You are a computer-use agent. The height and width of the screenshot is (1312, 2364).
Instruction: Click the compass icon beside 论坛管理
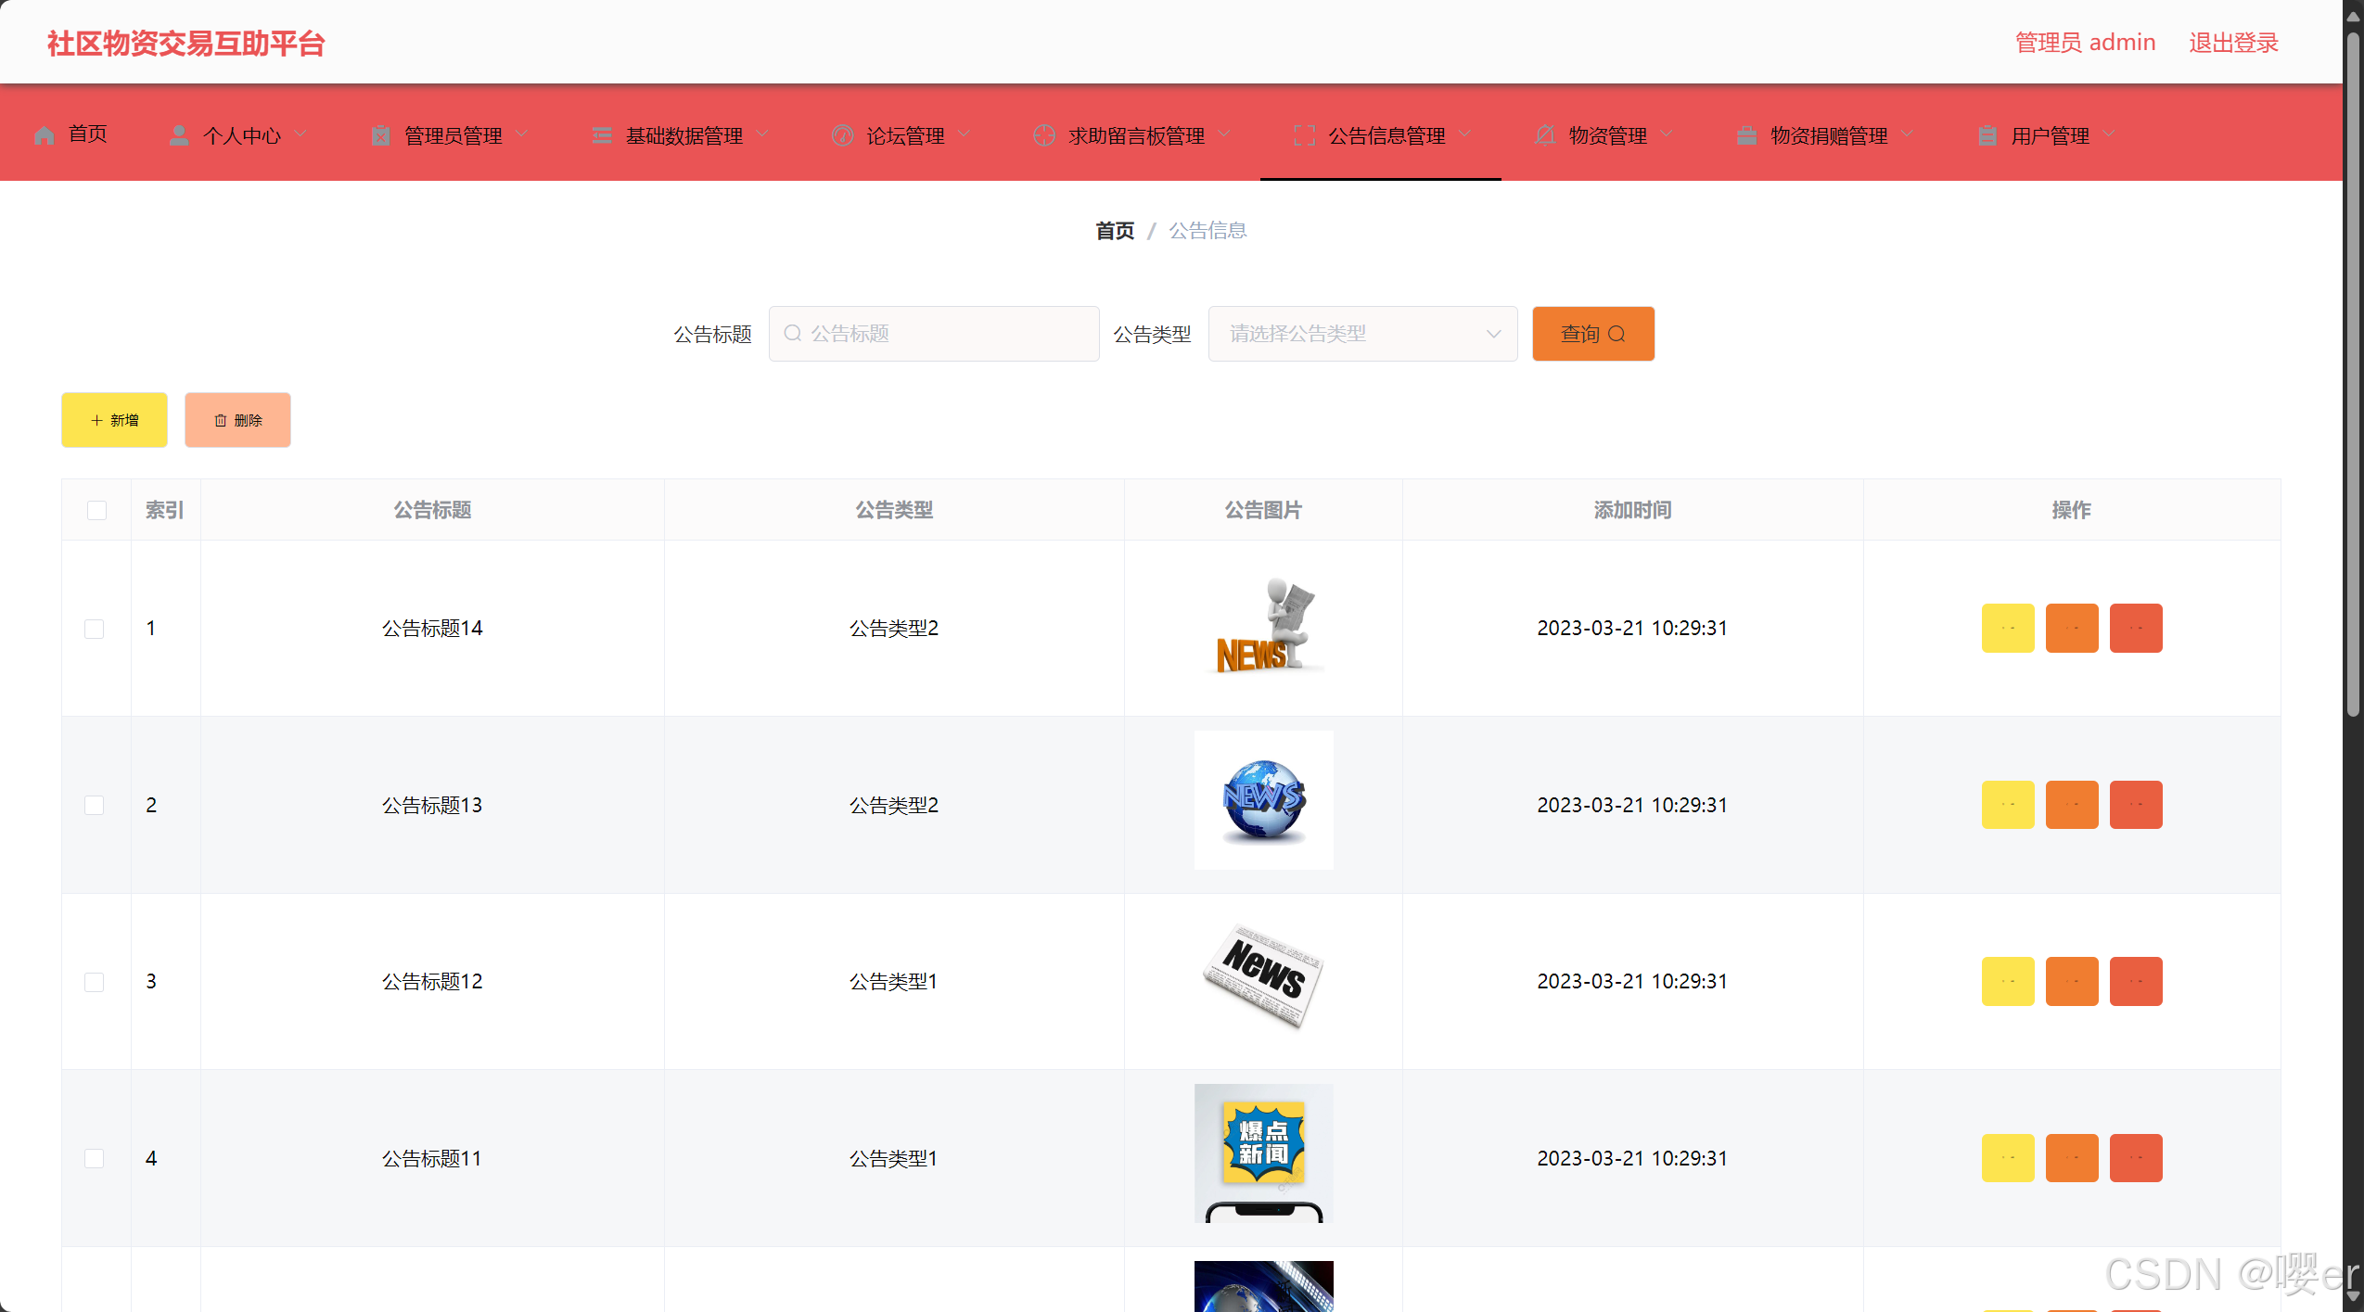click(x=842, y=135)
